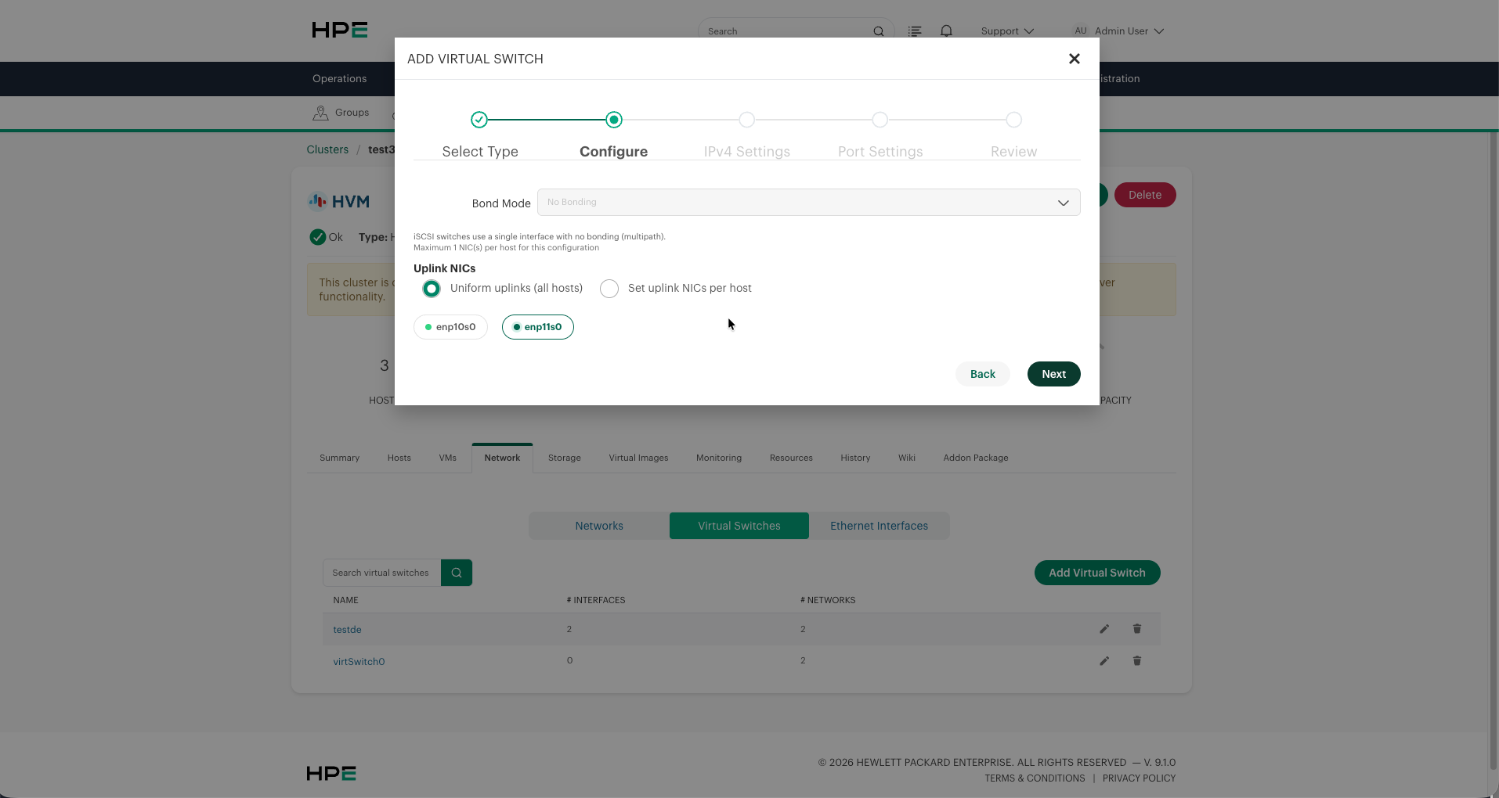Toggle the enp10s0 NIC chip
Screen dimensions: 1499x798
(450, 327)
